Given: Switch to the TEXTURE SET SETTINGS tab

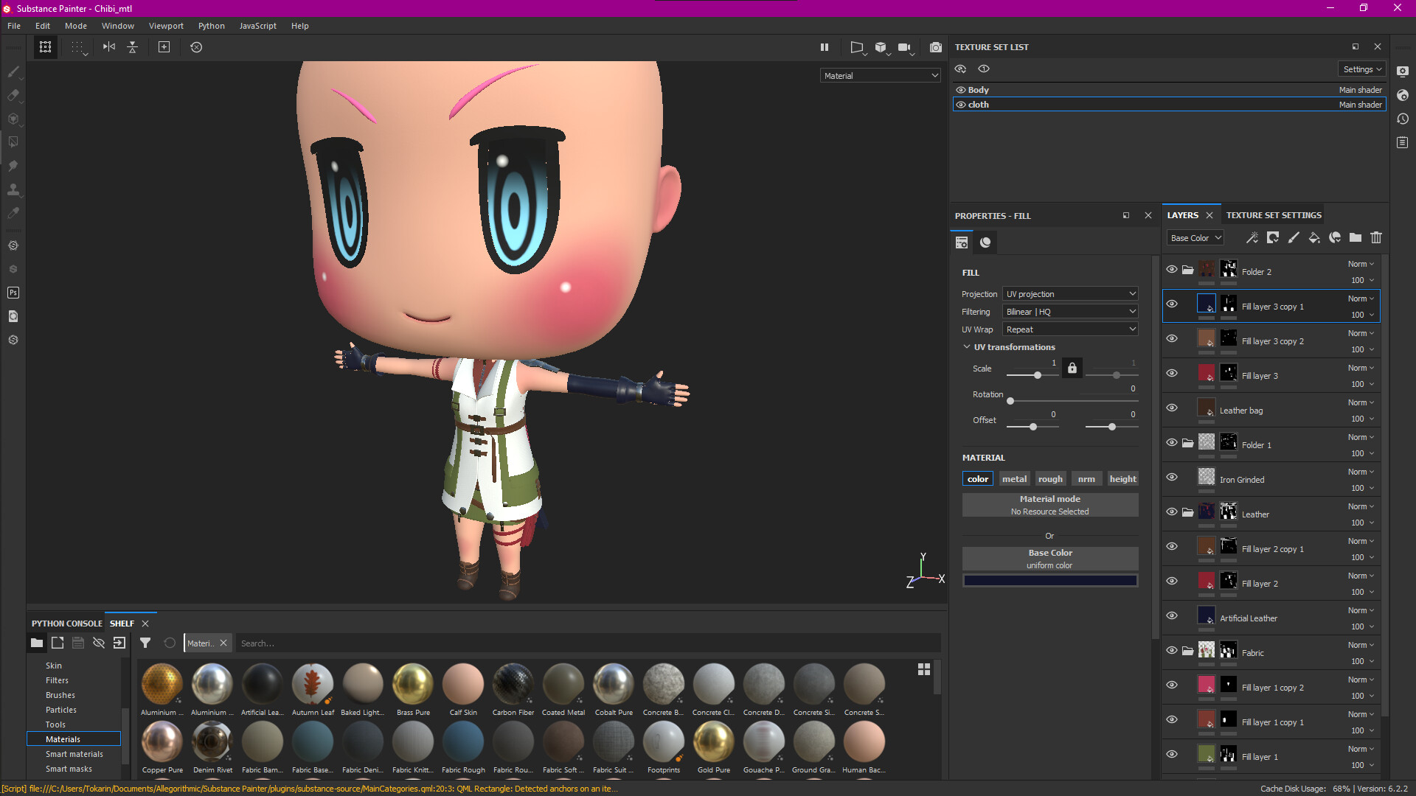Looking at the screenshot, I should (x=1273, y=214).
